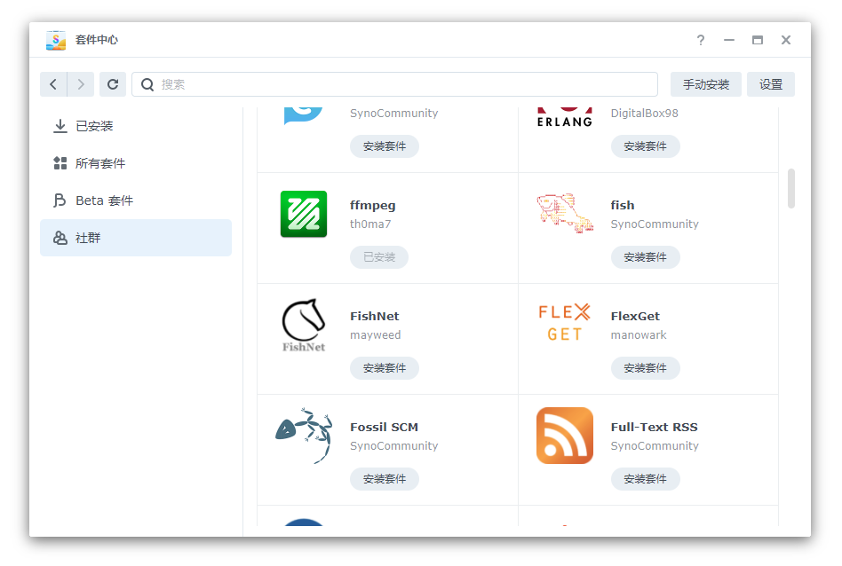This screenshot has height=566, width=842.
Task: Click the 已安装 status button under ffmpeg
Action: click(379, 257)
